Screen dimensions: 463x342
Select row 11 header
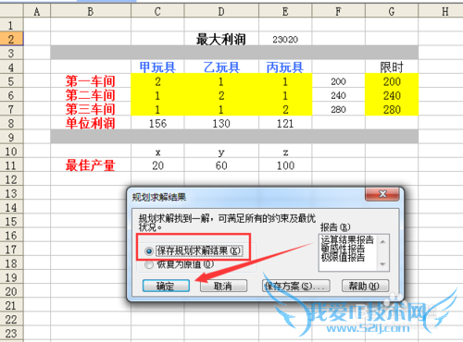(x=11, y=165)
